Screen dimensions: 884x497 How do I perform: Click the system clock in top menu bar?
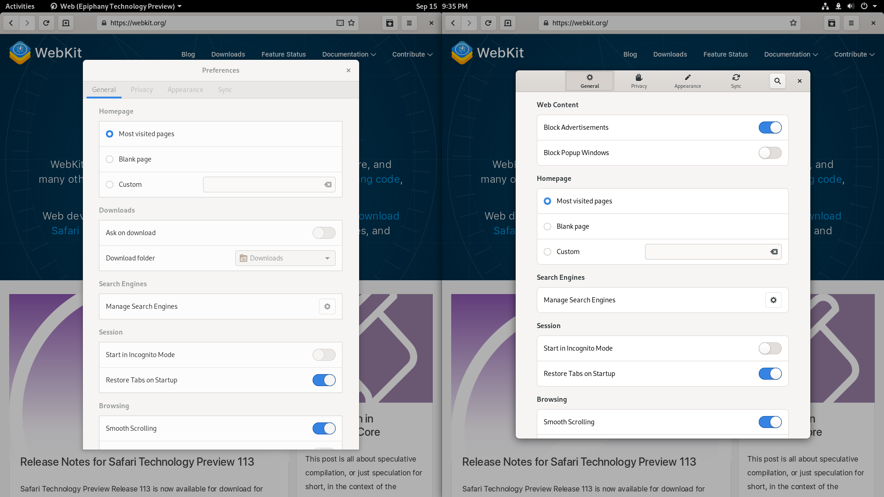442,6
